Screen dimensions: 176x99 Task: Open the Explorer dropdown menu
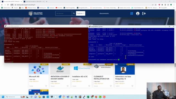click(81, 13)
